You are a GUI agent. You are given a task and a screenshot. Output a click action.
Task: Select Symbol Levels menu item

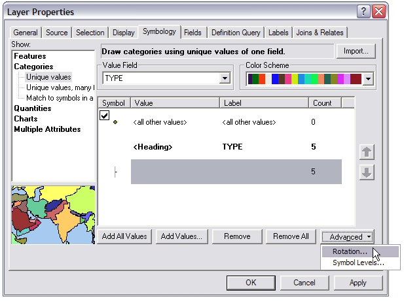click(x=358, y=262)
